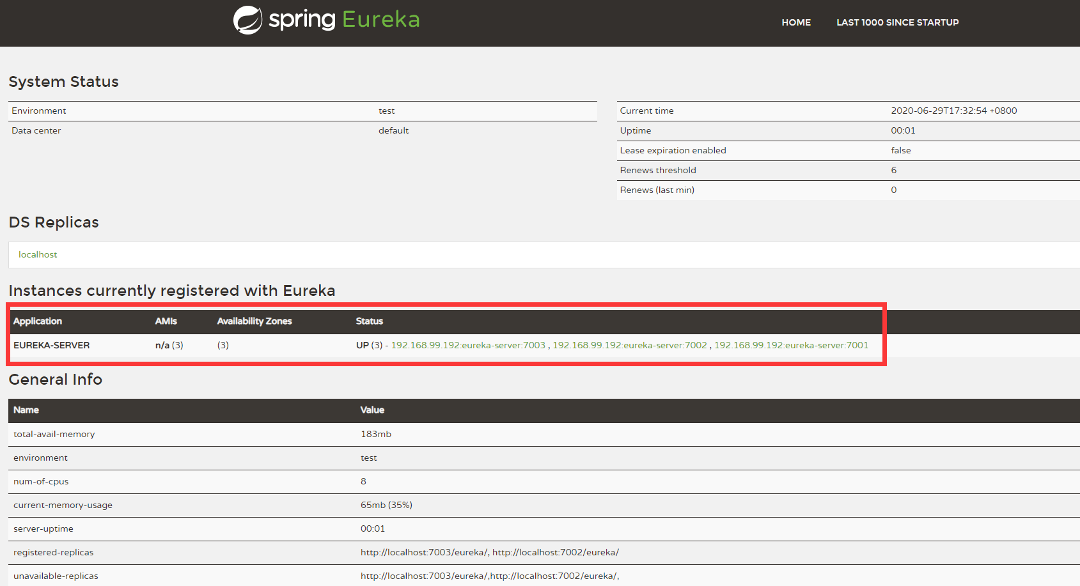This screenshot has height=586, width=1080.
Task: Click the registered-replicas row name
Action: coord(54,552)
